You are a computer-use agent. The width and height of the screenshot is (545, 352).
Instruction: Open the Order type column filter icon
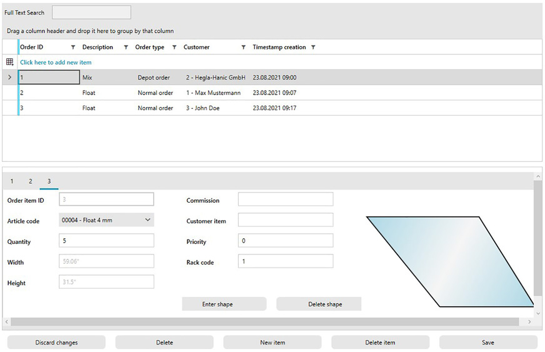coord(174,48)
